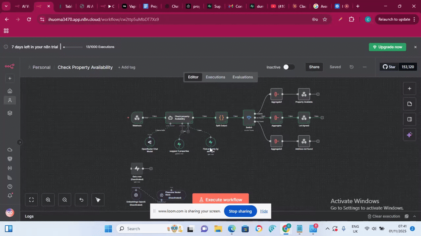Add a node with the canvas plus button
Viewport: 421px width, 236px height.
[409, 88]
